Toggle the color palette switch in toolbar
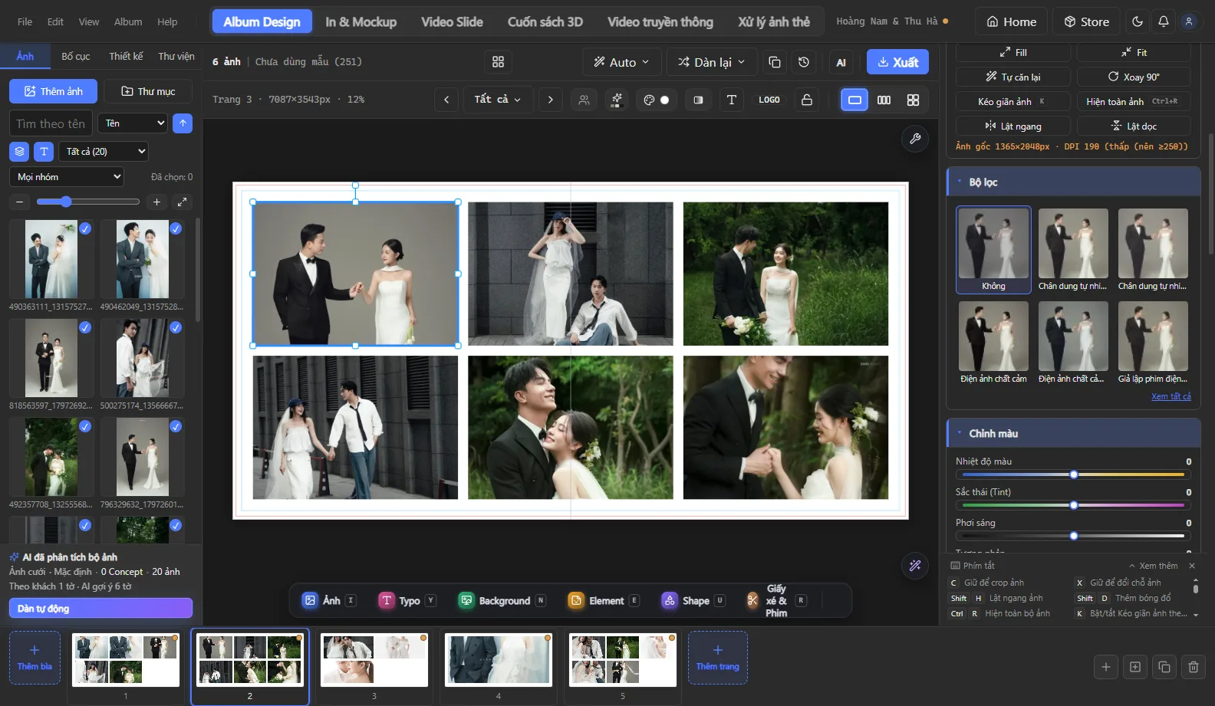 click(x=657, y=100)
